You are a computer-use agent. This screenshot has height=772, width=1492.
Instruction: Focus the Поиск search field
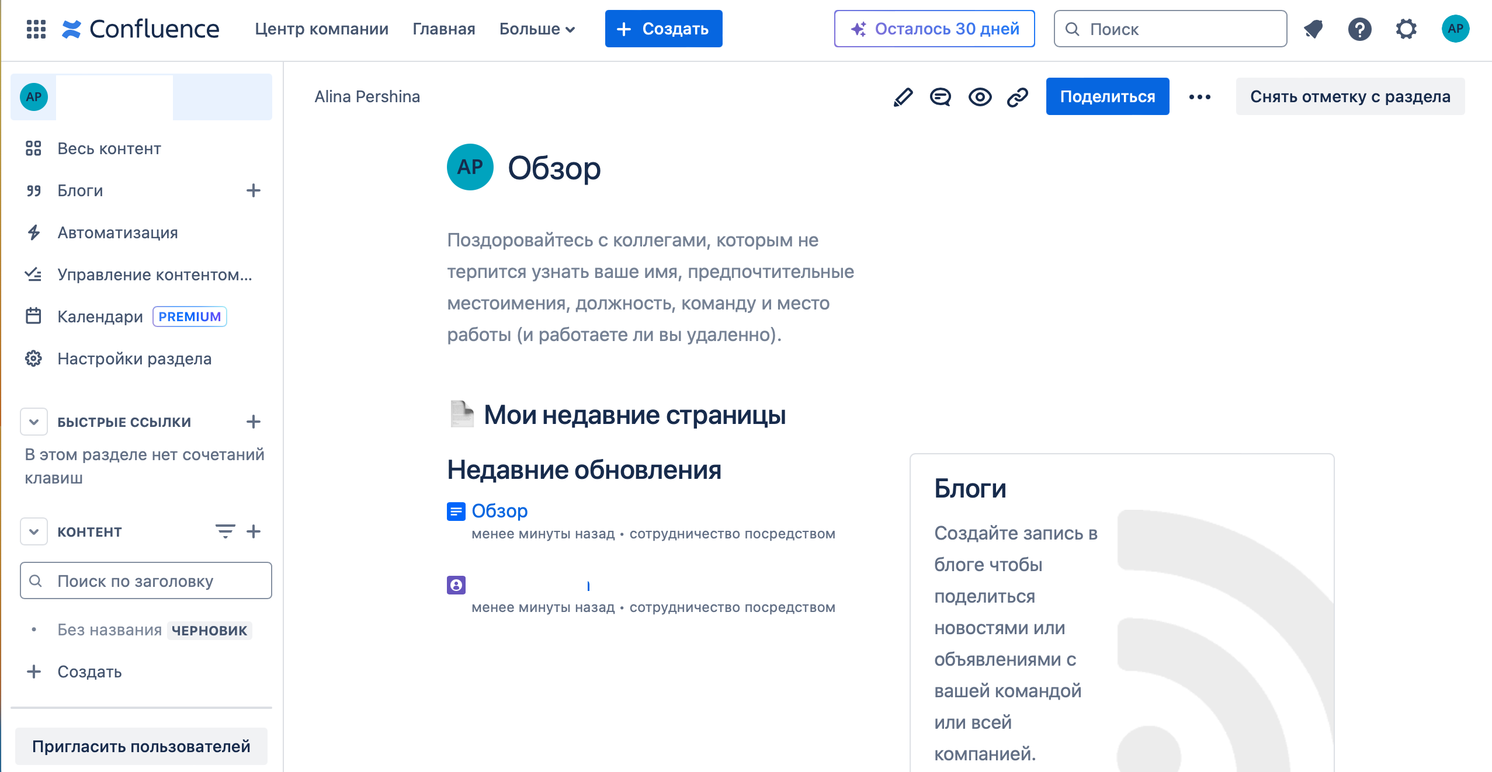[1170, 29]
